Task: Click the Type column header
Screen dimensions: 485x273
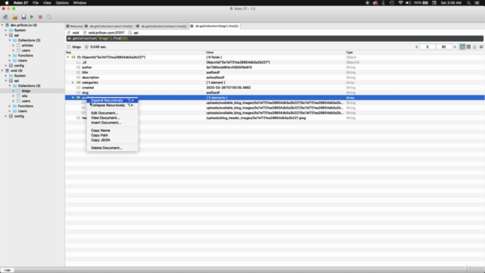Action: pyautogui.click(x=349, y=52)
